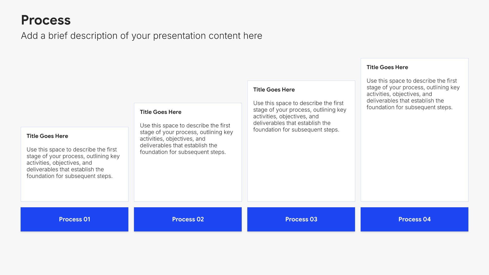Select "Title Goes Here" above Process 02
489x275 pixels.
(x=161, y=112)
